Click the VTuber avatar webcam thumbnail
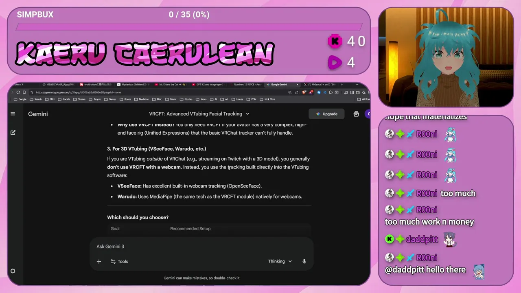521x293 pixels. pyautogui.click(x=446, y=57)
